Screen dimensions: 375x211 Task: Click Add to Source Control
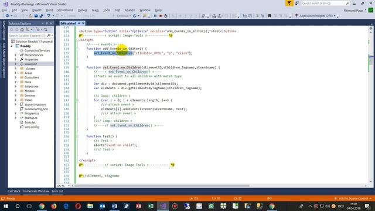tap(353, 199)
